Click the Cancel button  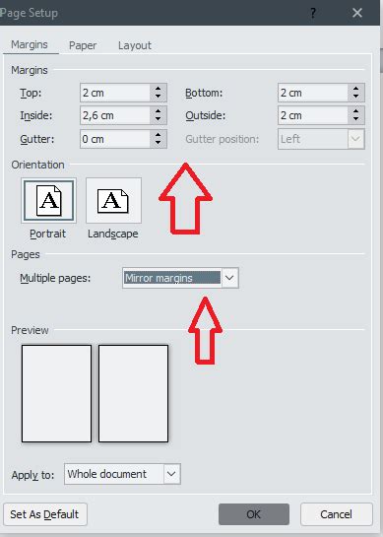(336, 514)
